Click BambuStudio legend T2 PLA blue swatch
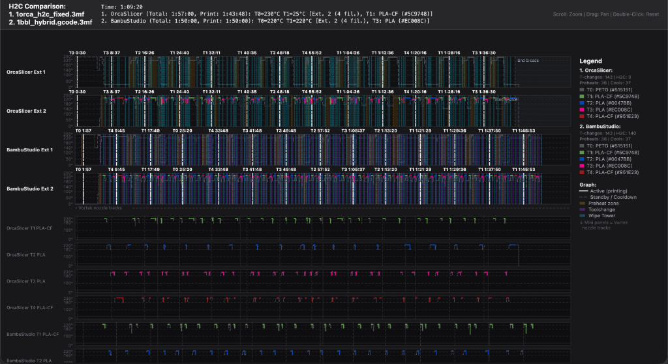 click(582, 159)
